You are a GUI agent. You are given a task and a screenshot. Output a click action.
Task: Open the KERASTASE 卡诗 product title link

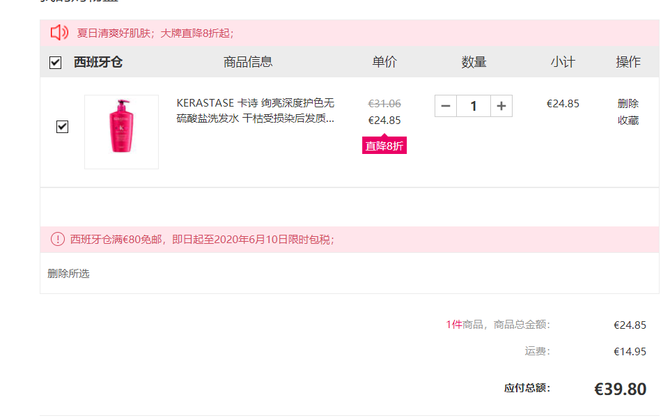(x=256, y=110)
